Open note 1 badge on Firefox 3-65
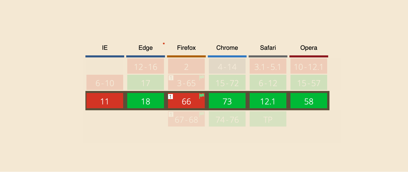 [x=171, y=78]
